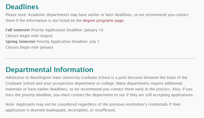Click the 'Note: Applicants may not' paragraph
The image size is (204, 118).
coord(29,104)
